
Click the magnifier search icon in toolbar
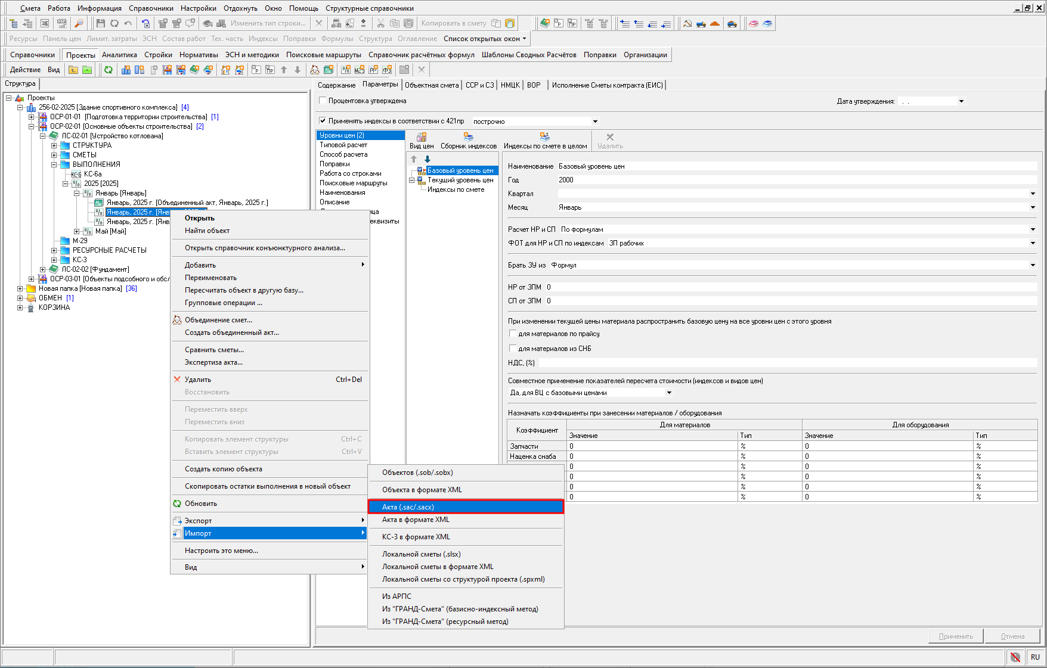coord(78,23)
